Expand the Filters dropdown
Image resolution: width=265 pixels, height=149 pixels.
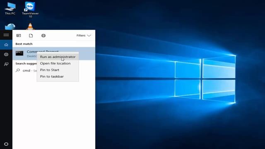(x=84, y=36)
